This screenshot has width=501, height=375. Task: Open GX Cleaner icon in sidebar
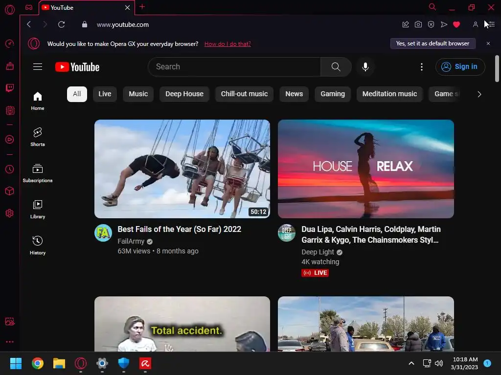10,66
